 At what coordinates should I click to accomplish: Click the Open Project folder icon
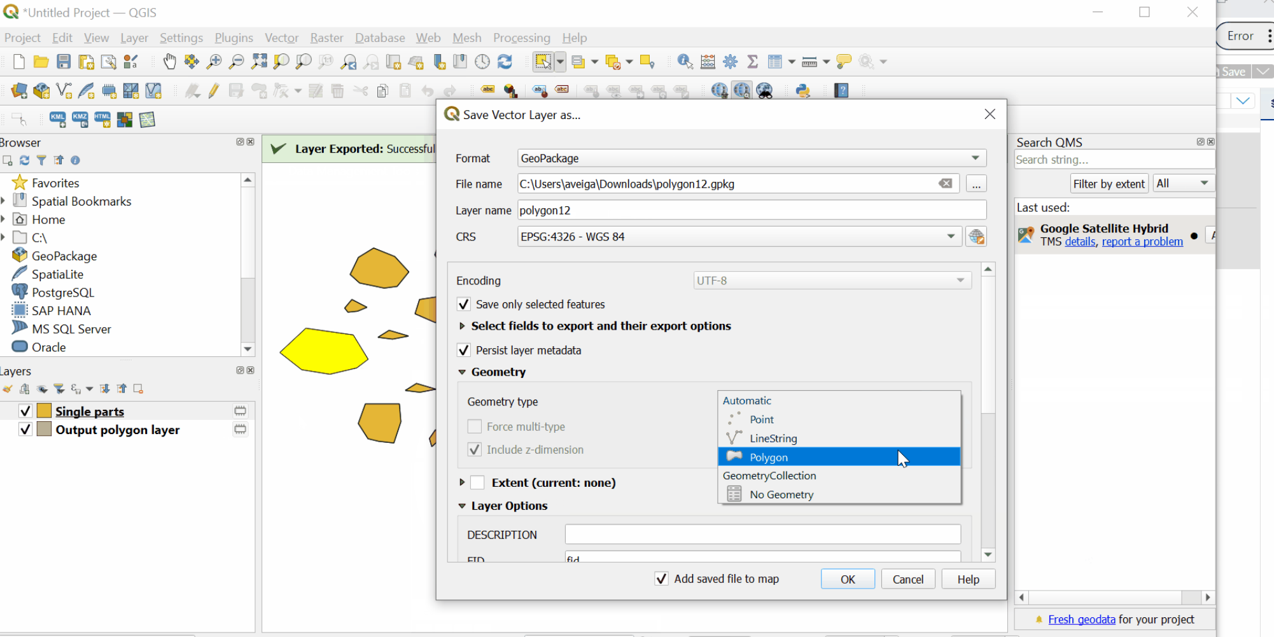click(x=41, y=61)
